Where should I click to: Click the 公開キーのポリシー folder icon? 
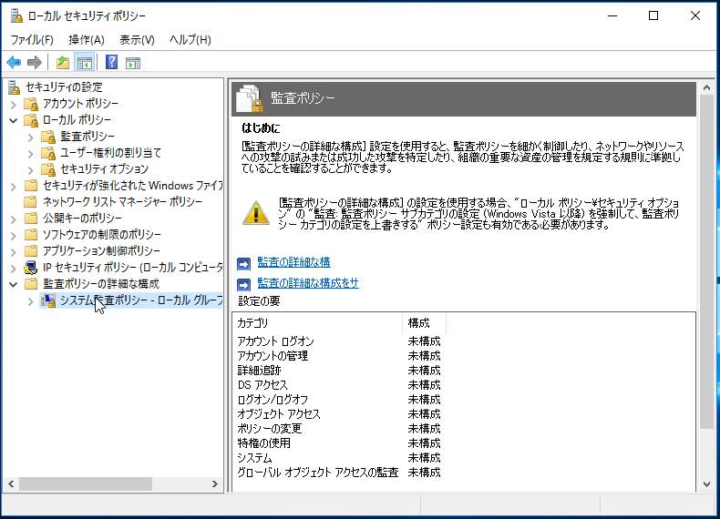[31, 218]
